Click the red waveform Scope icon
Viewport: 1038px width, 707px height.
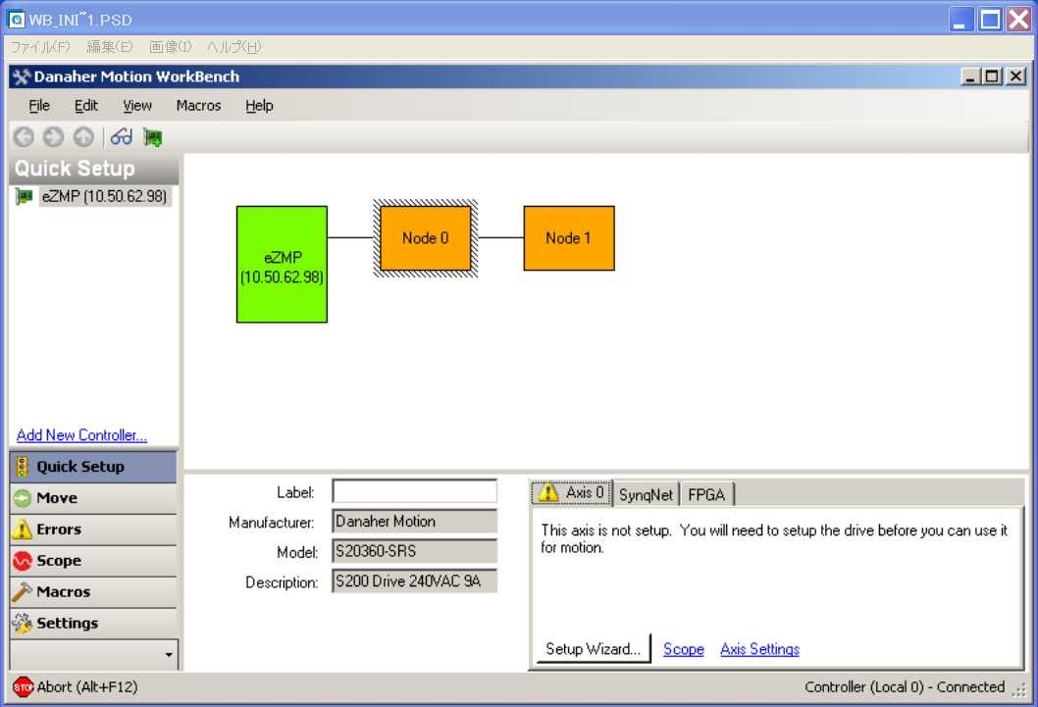[x=22, y=561]
